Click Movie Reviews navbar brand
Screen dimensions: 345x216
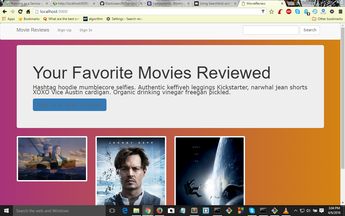tap(33, 30)
